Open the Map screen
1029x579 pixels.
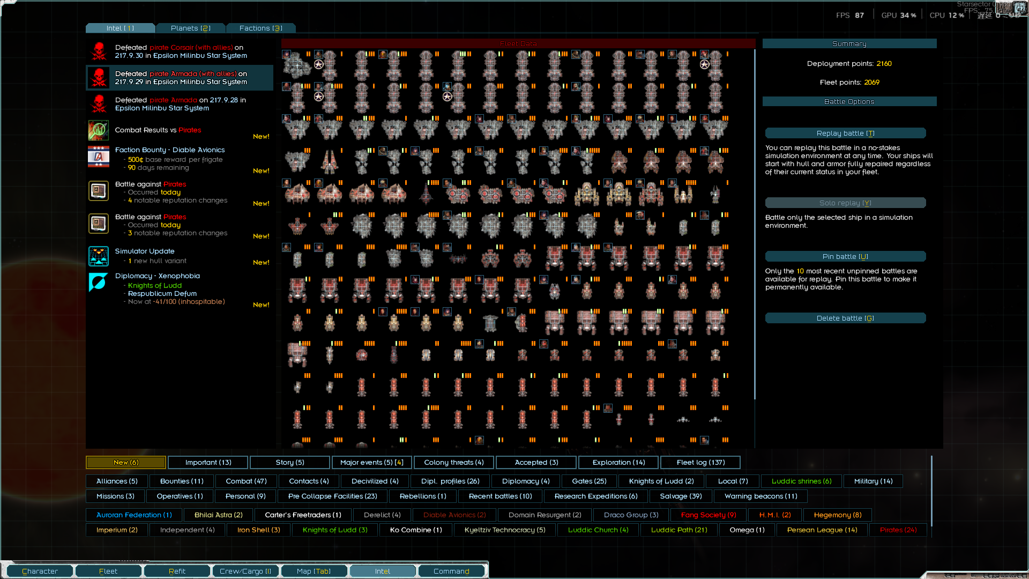click(x=314, y=571)
